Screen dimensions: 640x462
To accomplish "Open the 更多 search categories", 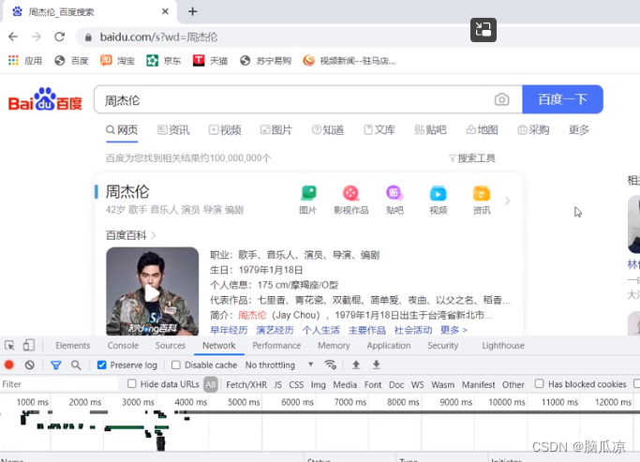I will click(579, 130).
